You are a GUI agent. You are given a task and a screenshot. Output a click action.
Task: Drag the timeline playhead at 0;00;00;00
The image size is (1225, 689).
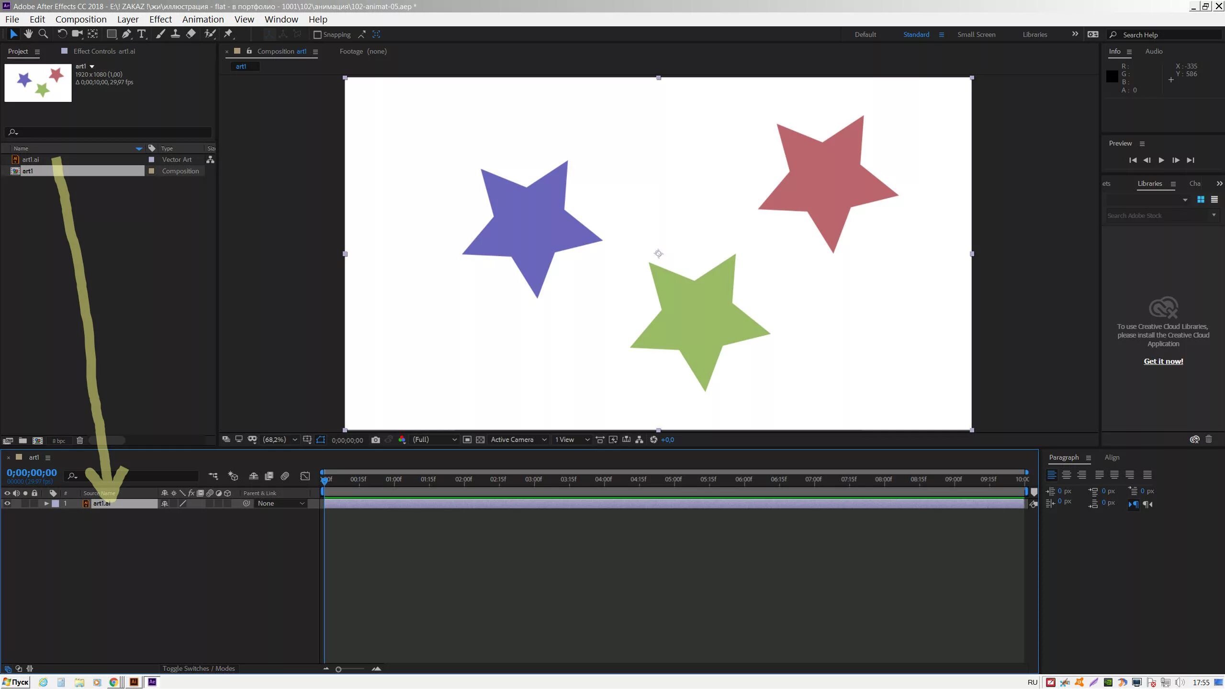click(x=324, y=478)
